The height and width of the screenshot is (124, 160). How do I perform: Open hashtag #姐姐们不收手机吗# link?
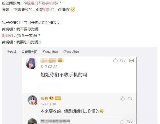[42, 3]
